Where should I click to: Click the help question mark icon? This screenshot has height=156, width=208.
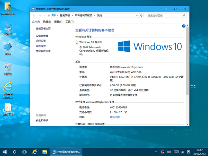183,26
